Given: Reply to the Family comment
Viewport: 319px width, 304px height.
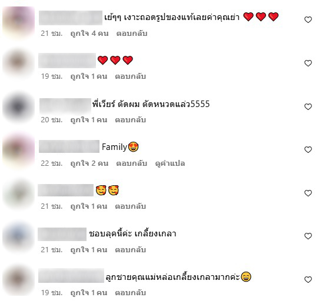Looking at the screenshot, I should pos(132,163).
